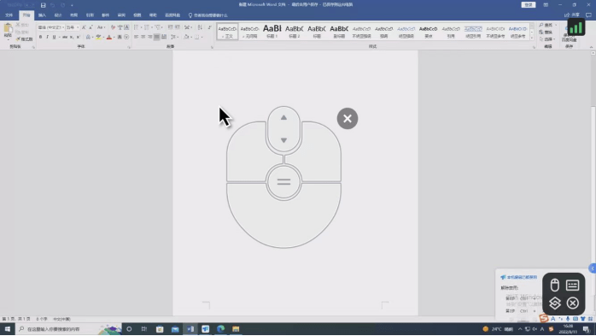
Task: Apply the red font color
Action: coord(109,37)
